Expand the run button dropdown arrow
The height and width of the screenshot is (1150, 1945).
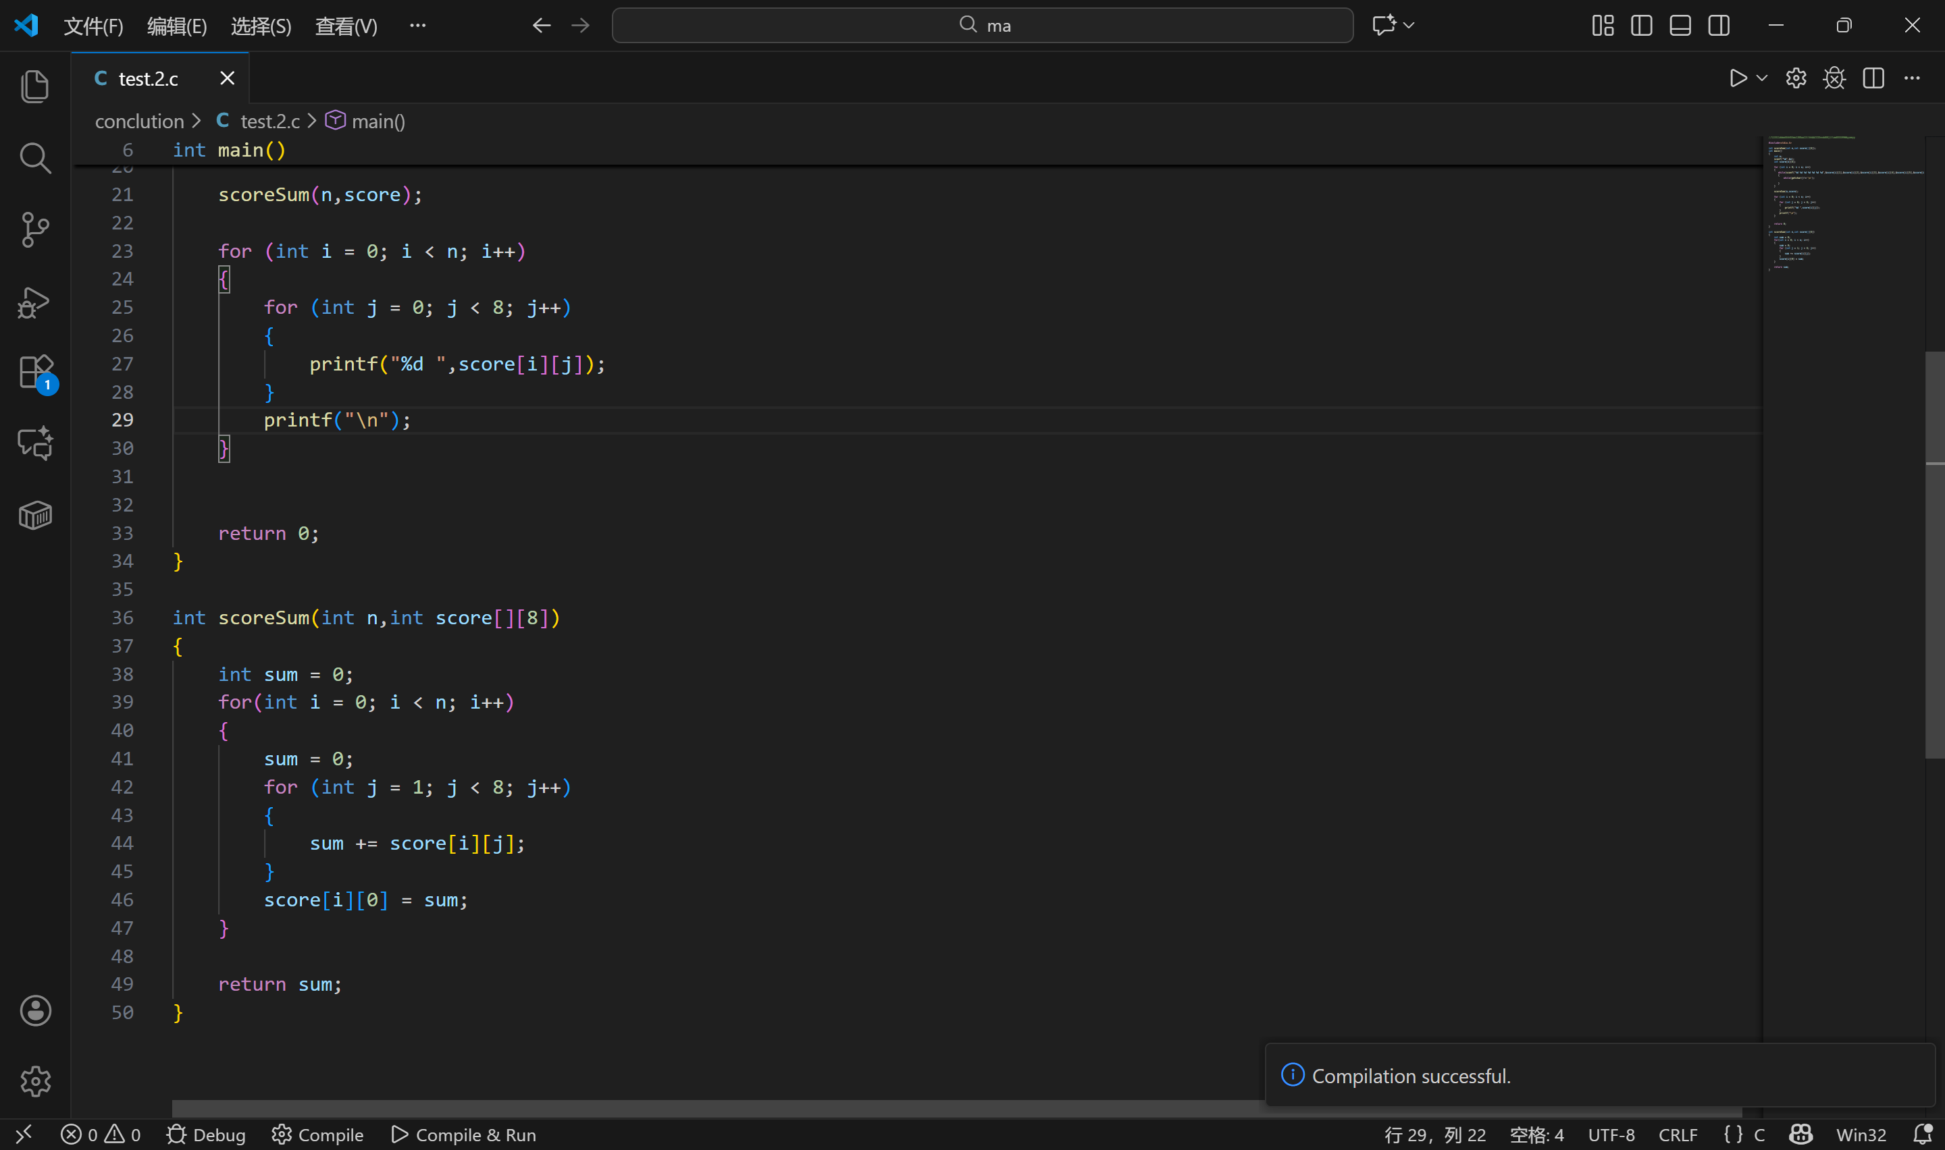click(x=1761, y=78)
